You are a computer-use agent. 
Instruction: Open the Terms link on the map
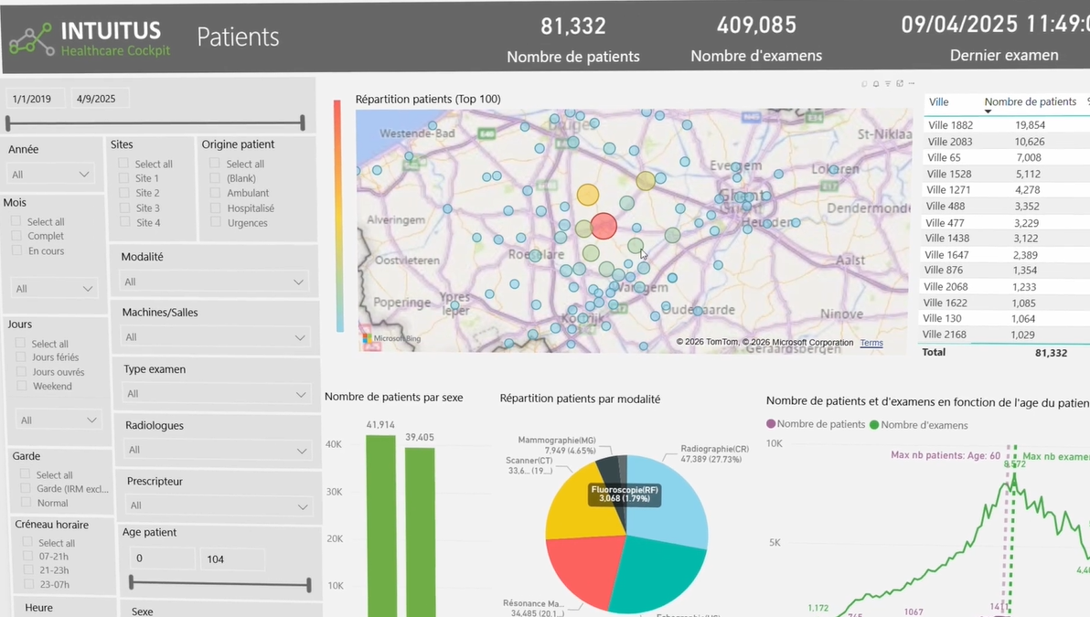(871, 343)
